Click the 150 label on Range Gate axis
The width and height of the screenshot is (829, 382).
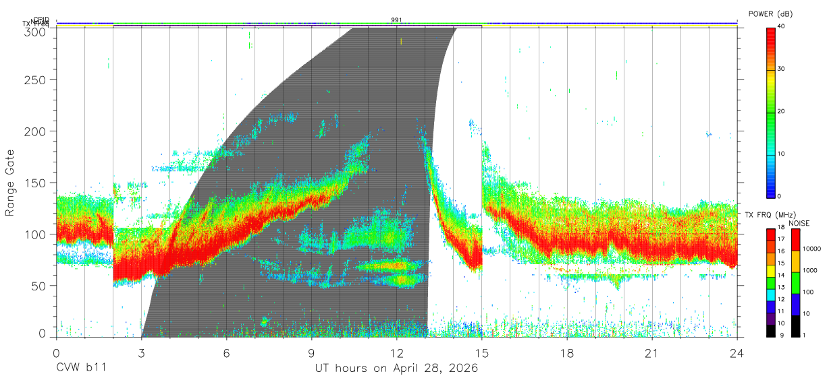tap(36, 183)
